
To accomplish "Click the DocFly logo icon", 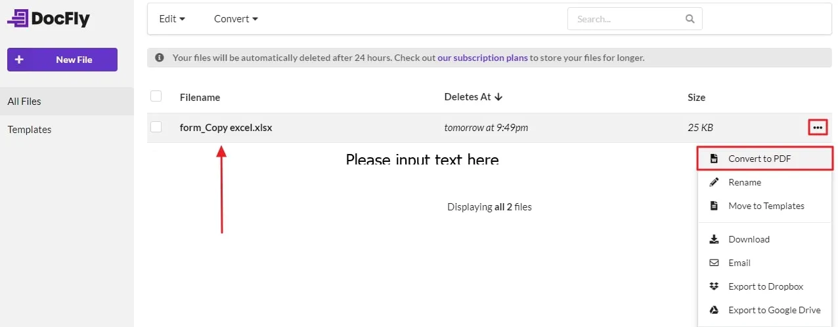I will click(x=18, y=18).
